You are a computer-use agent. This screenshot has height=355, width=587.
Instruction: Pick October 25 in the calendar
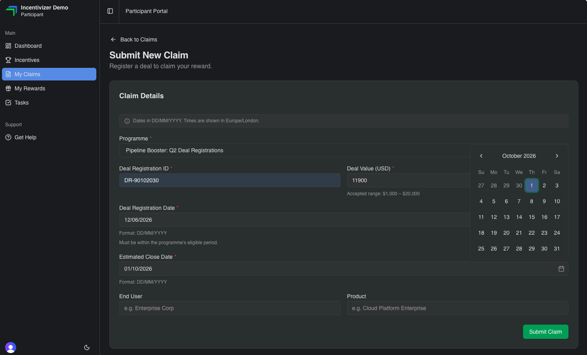point(481,248)
